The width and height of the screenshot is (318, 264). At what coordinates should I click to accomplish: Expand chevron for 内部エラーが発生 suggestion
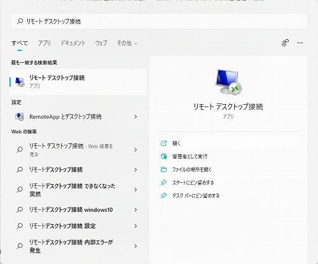click(x=135, y=246)
